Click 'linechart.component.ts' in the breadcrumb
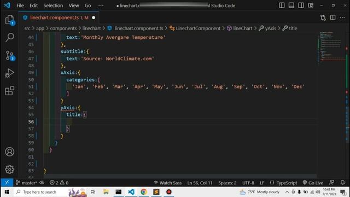The width and height of the screenshot is (350, 197). pyautogui.click(x=138, y=28)
